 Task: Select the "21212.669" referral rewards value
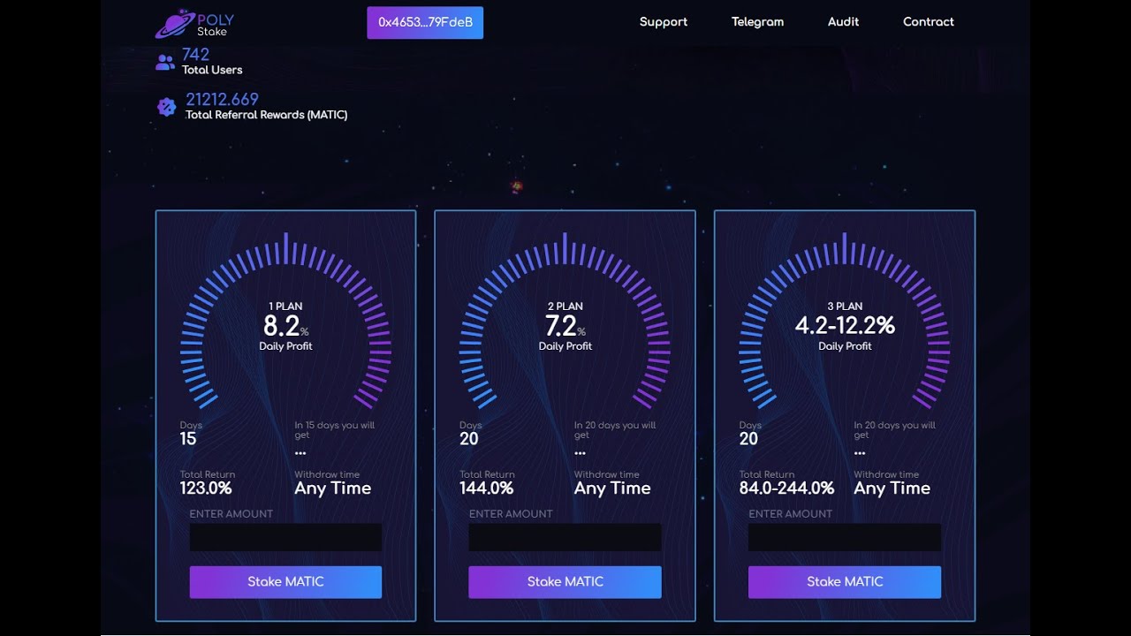pyautogui.click(x=222, y=99)
